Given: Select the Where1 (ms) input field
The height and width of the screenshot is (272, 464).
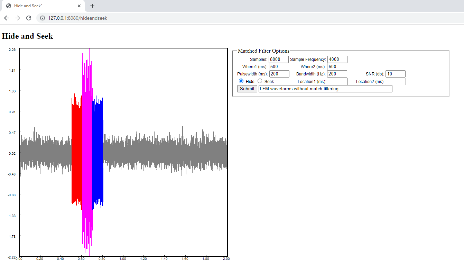Looking at the screenshot, I should (x=278, y=66).
